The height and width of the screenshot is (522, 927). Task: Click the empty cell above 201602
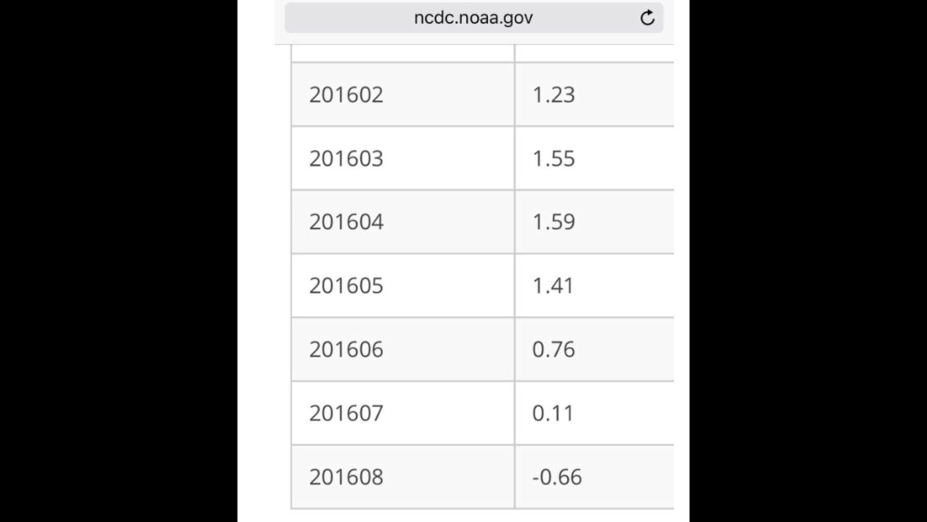(x=402, y=53)
